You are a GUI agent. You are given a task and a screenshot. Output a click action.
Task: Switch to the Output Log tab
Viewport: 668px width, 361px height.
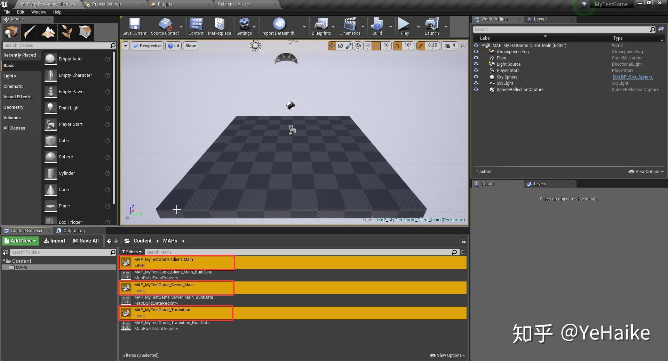tap(74, 230)
